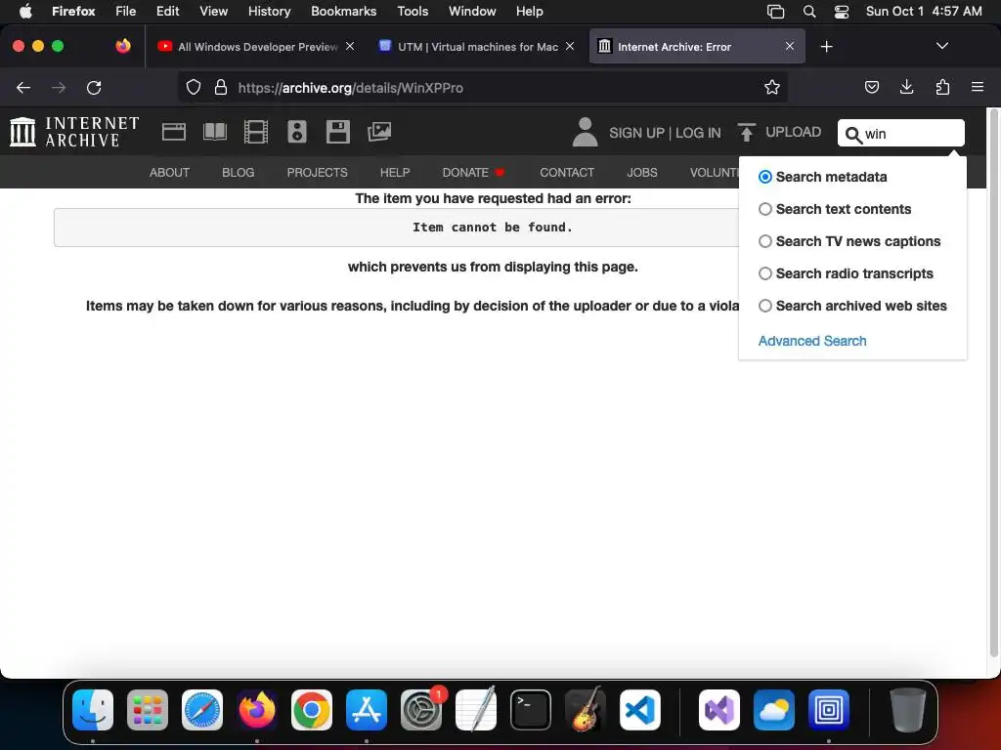
Task: Reload the page
Action: pyautogui.click(x=94, y=87)
